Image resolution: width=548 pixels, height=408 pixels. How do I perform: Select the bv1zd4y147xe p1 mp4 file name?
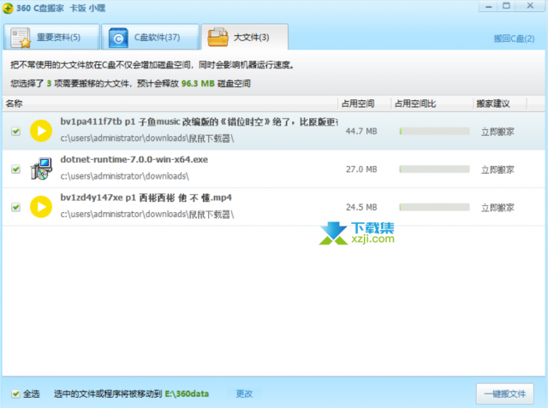(146, 198)
